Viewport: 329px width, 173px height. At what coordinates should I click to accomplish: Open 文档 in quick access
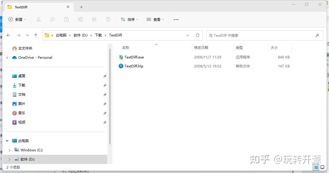(x=21, y=95)
